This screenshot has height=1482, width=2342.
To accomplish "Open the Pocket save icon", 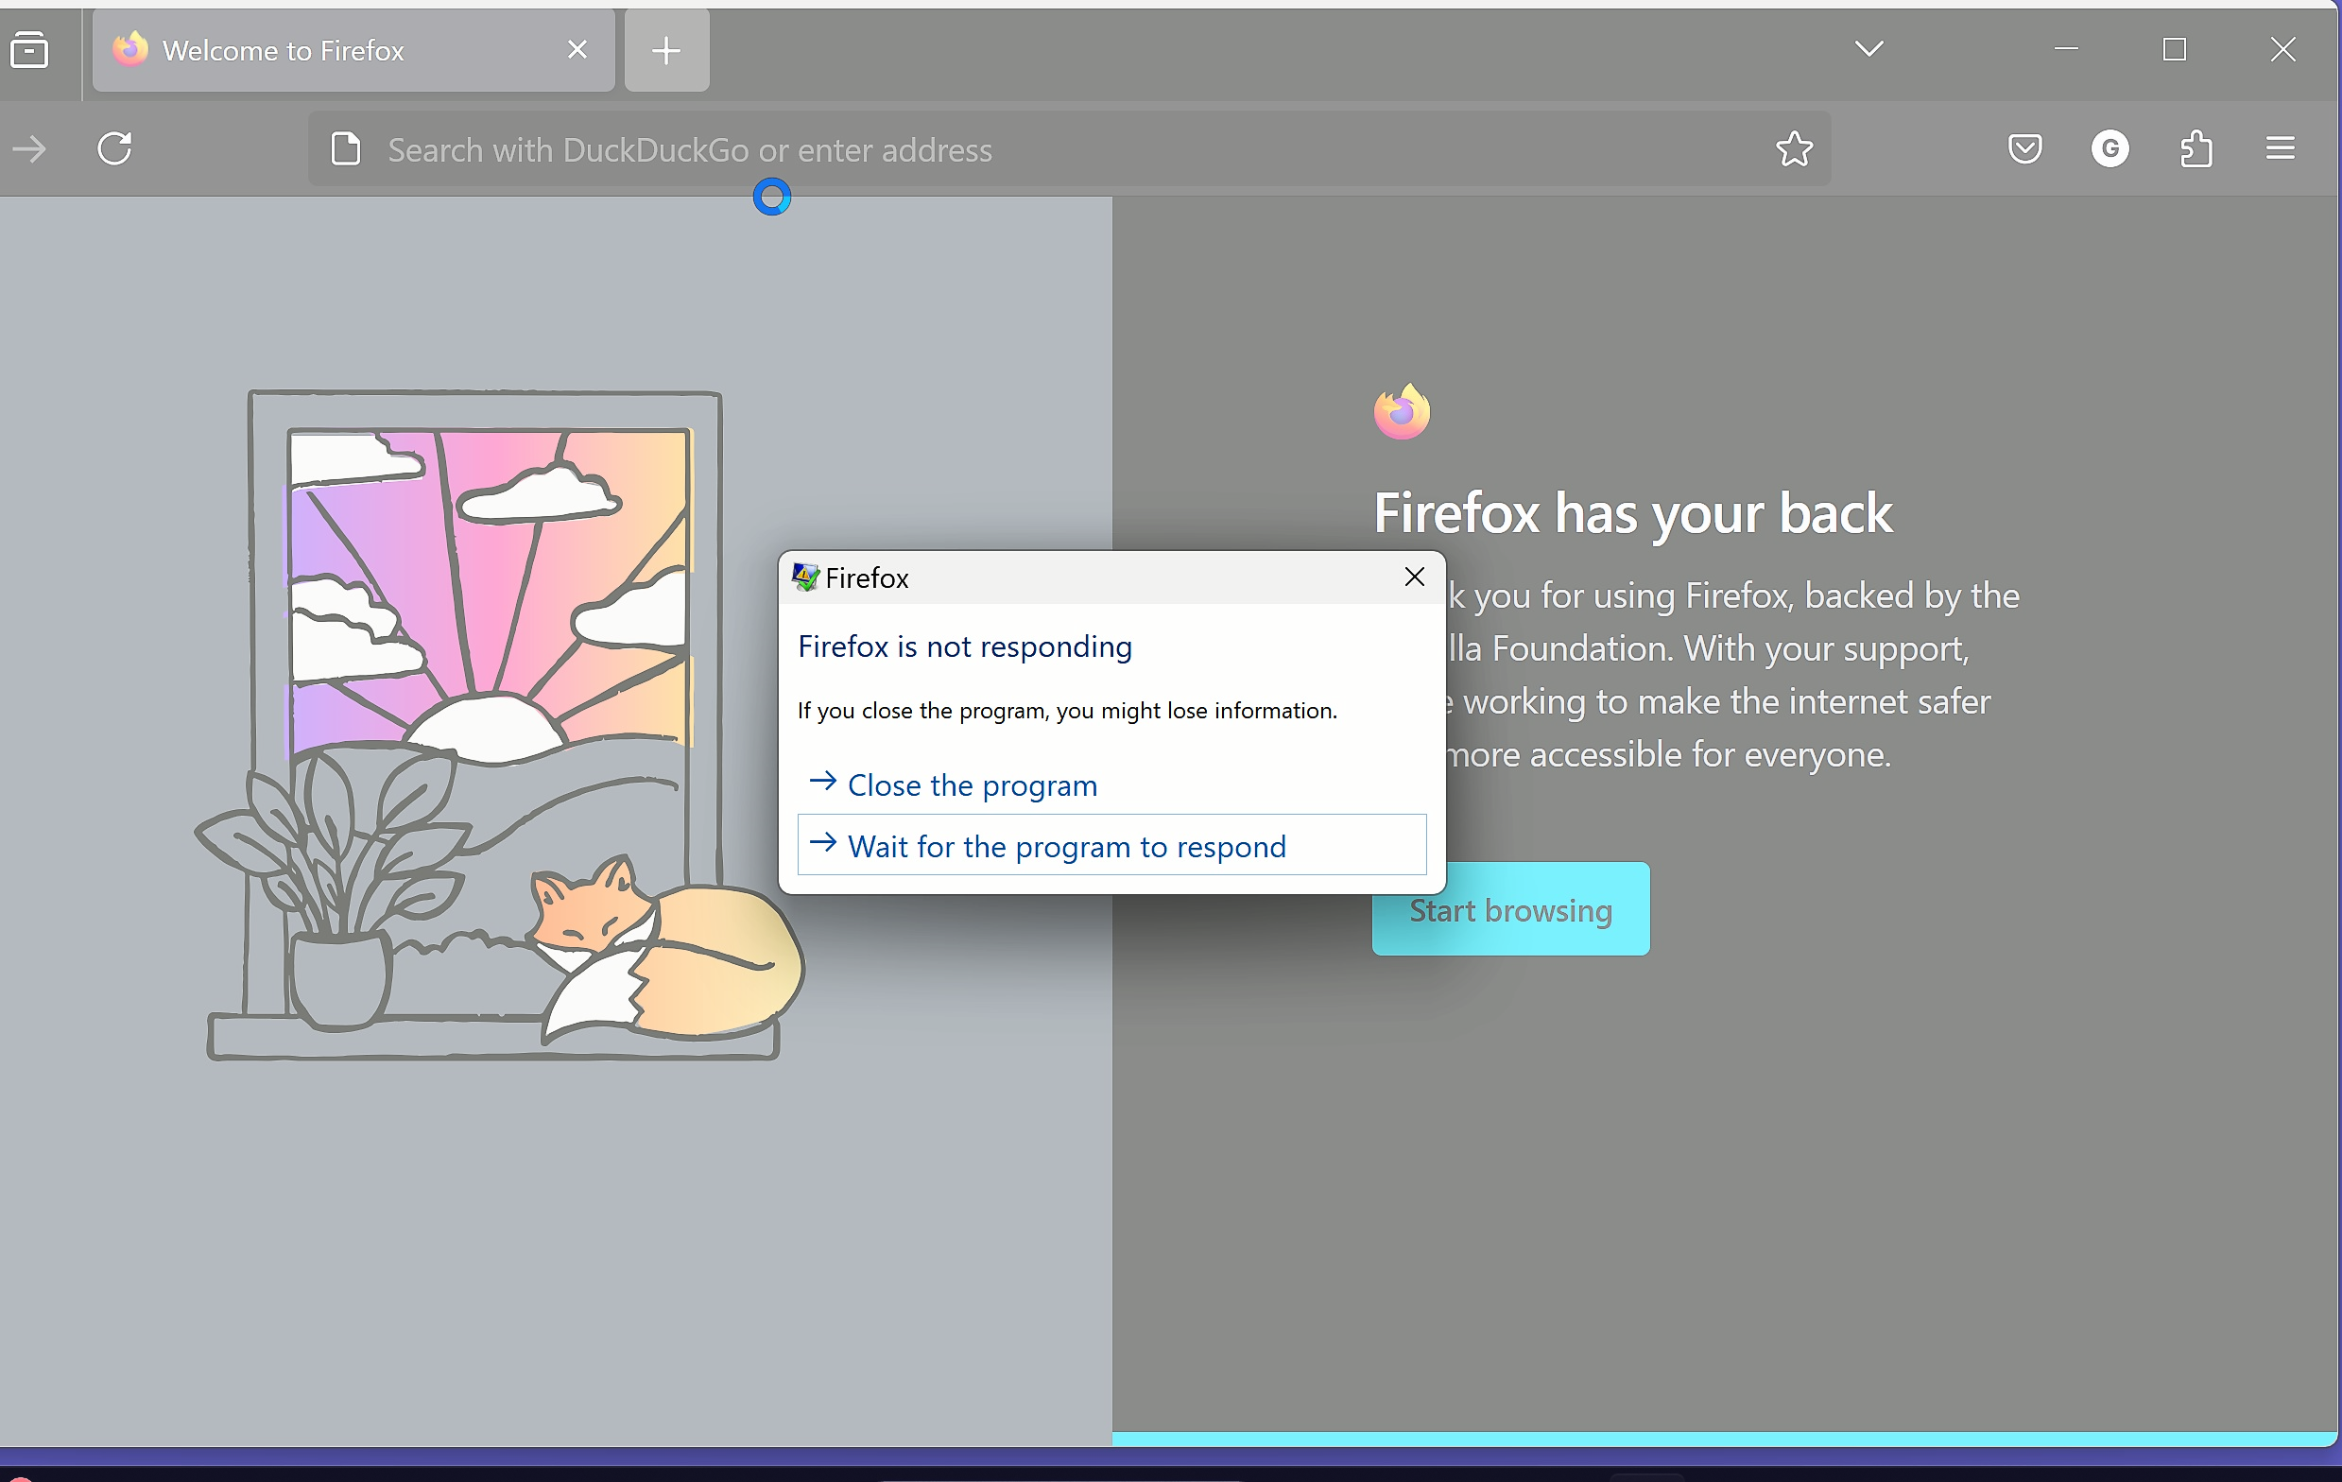I will 2025,148.
